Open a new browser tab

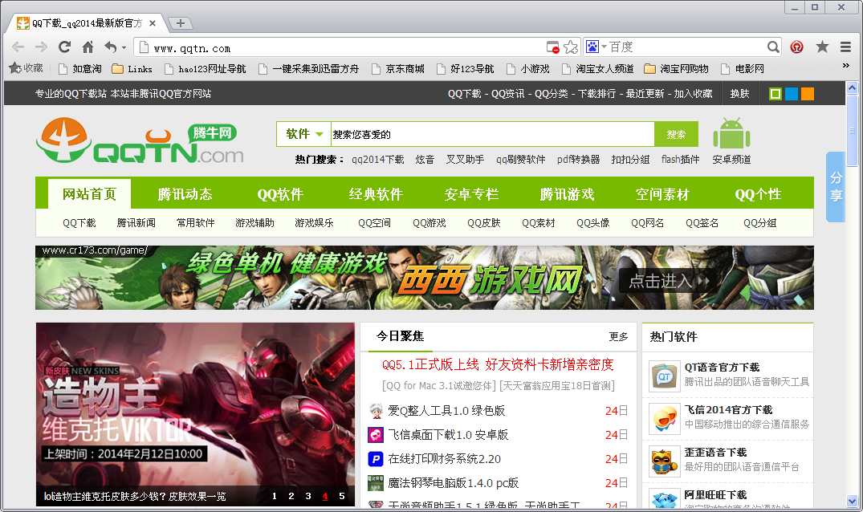(x=180, y=23)
